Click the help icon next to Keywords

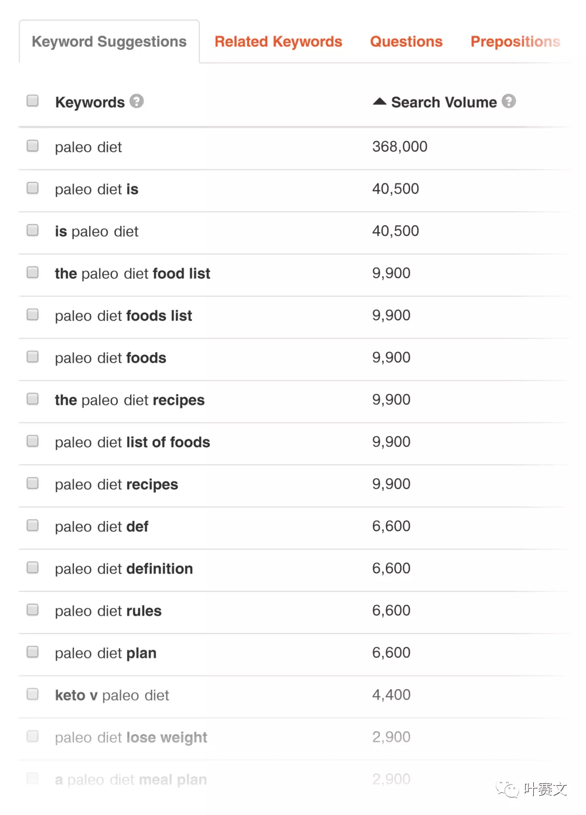[x=137, y=101]
